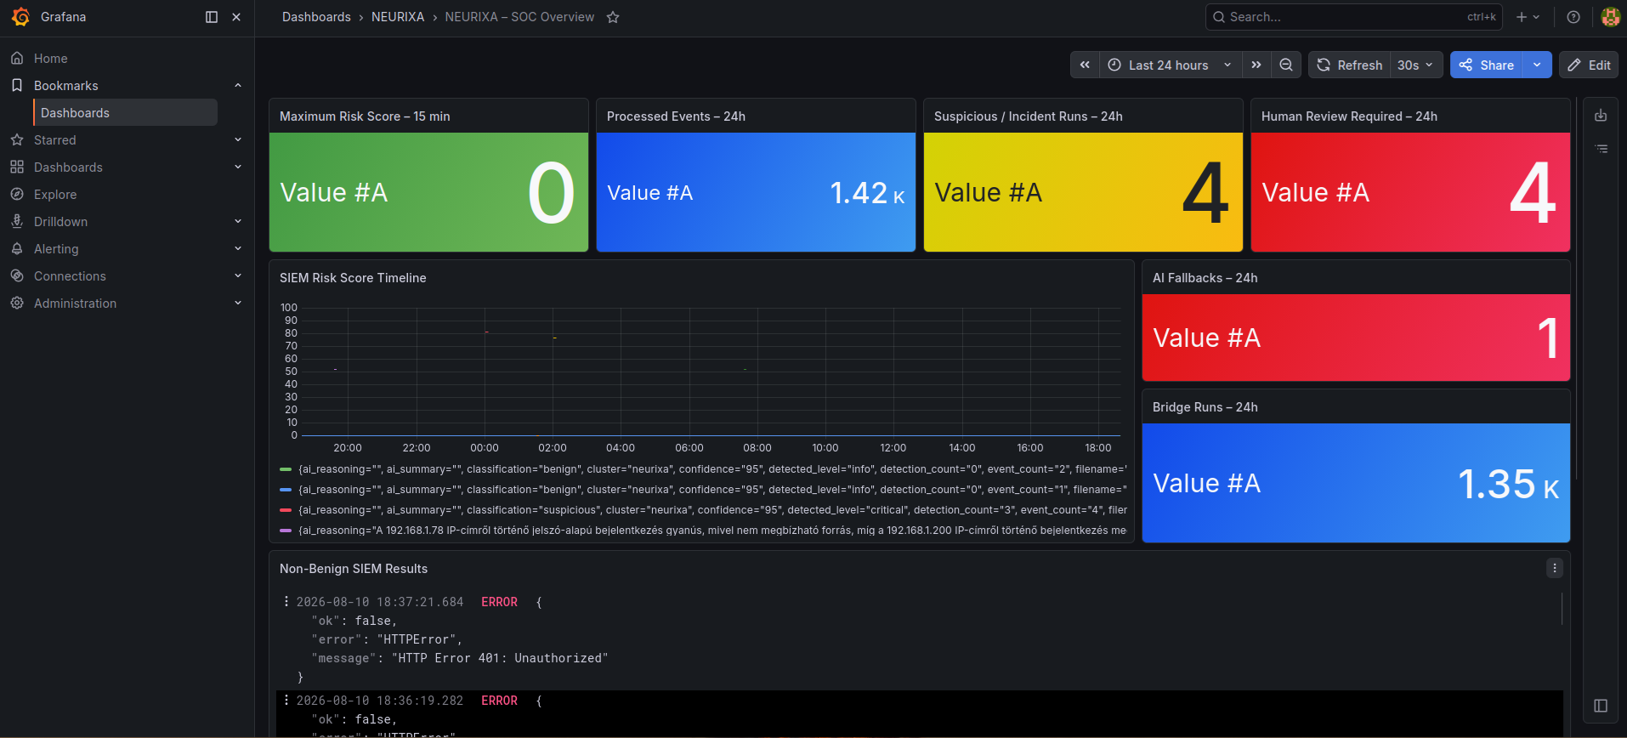Open the 30s refresh interval dropdown
This screenshot has height=738, width=1627.
pos(1416,65)
